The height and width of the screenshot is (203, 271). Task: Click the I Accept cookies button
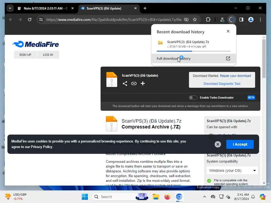pos(240,144)
